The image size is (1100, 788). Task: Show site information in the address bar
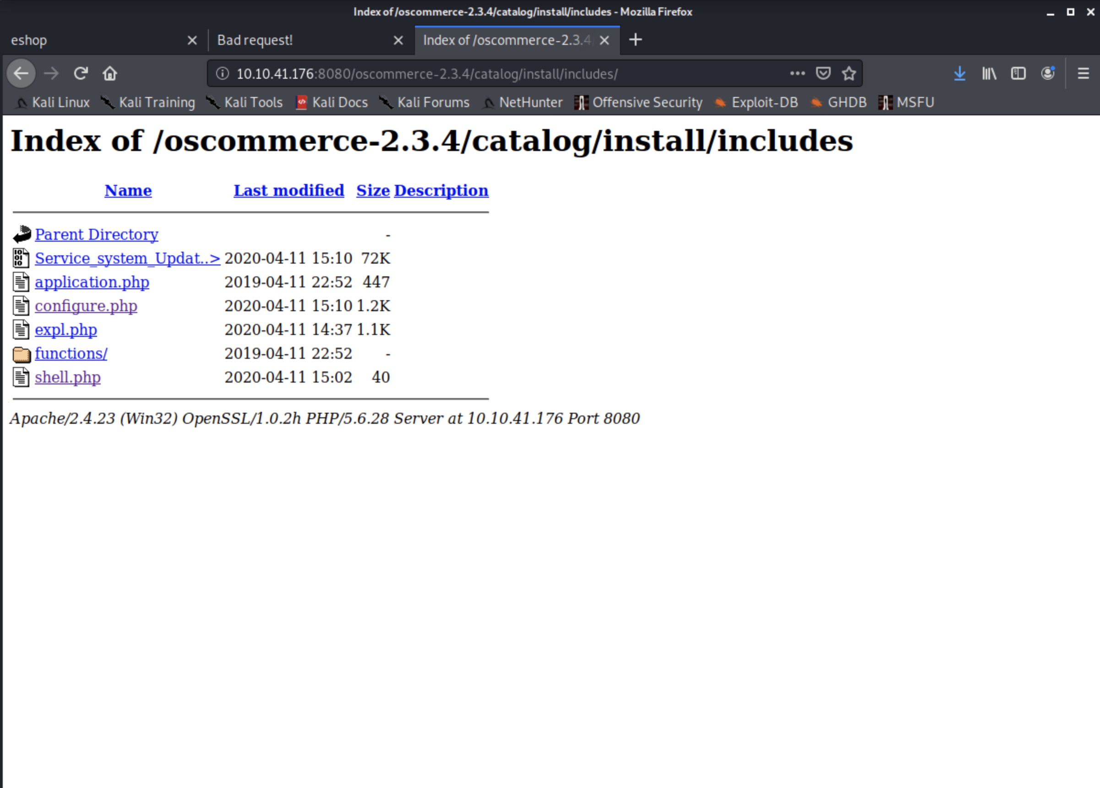tap(223, 74)
